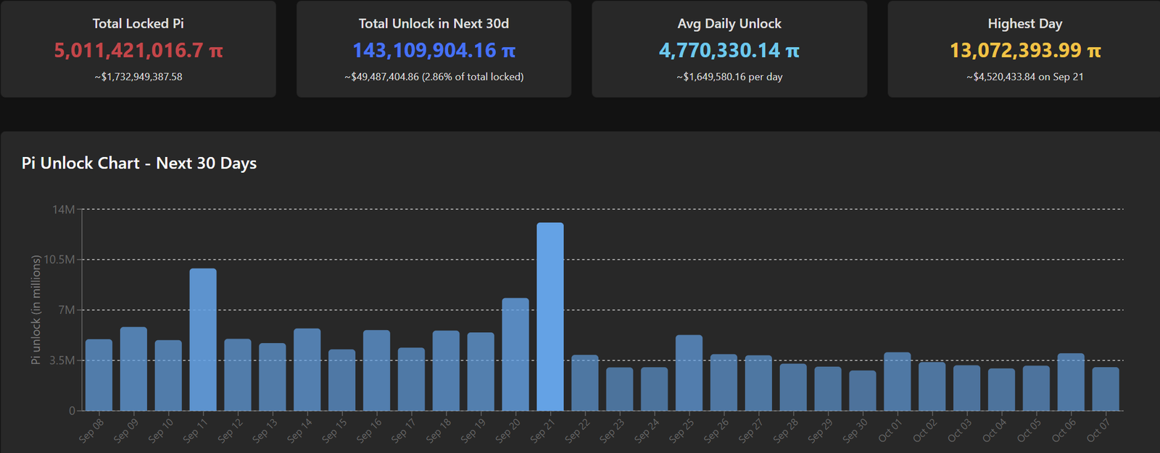Viewport: 1160px width, 453px height.
Task: Select the Total Unlock in Next 30d heading
Action: click(434, 24)
